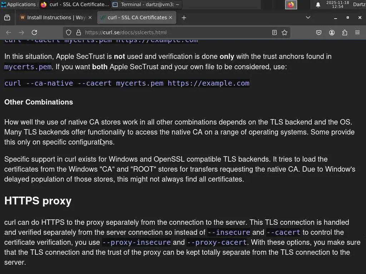The image size is (366, 274).
Task: Save page to Pocket
Action: [x=319, y=32]
